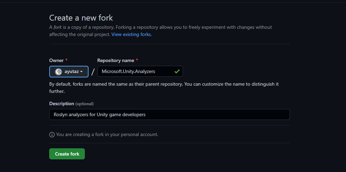Click the Owner field label
This screenshot has height=172, width=346.
click(56, 60)
